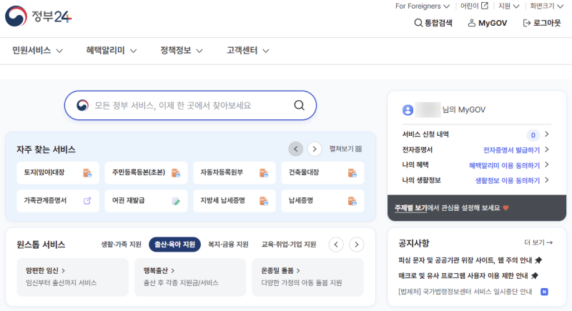
Task: Open the 정책정보 menu
Action: 182,51
